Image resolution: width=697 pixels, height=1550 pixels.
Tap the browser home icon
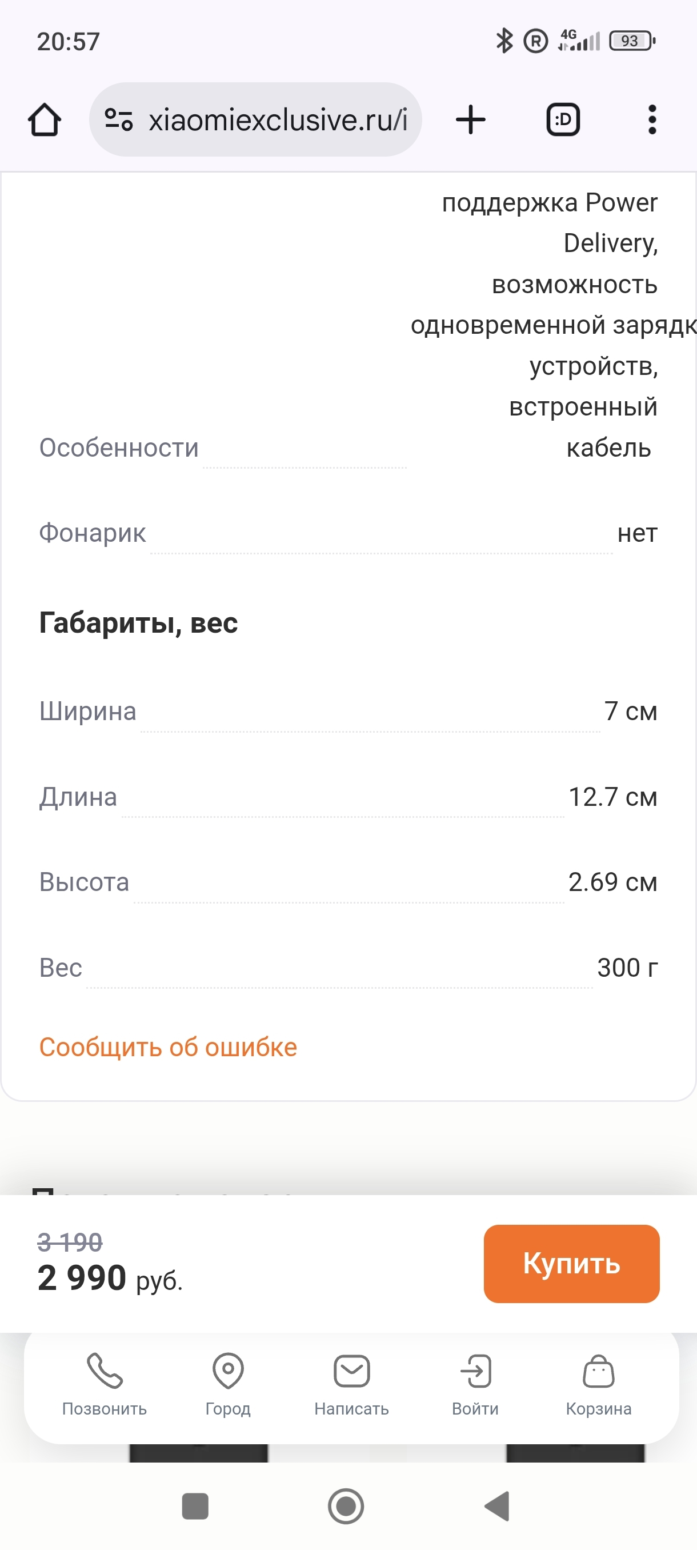[x=45, y=120]
